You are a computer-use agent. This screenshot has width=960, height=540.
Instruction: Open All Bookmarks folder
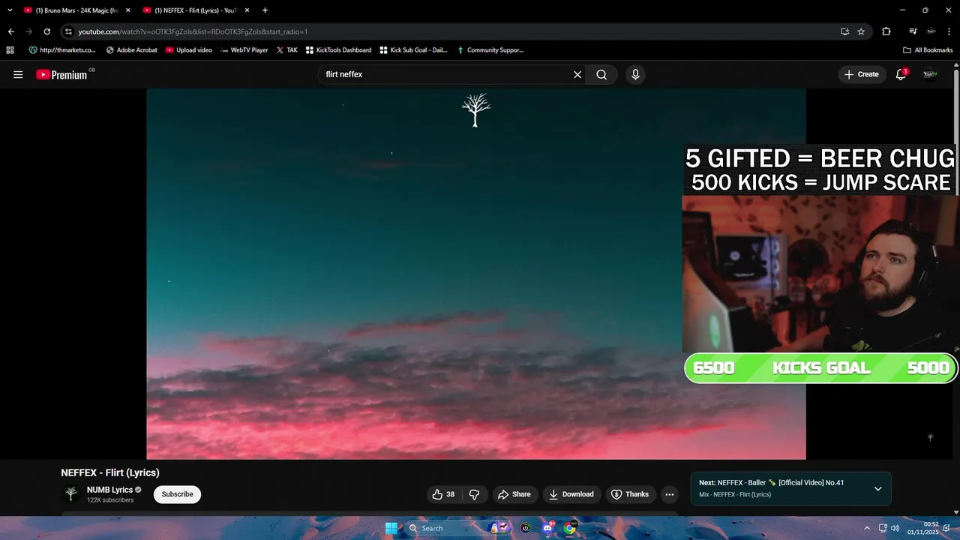(928, 50)
